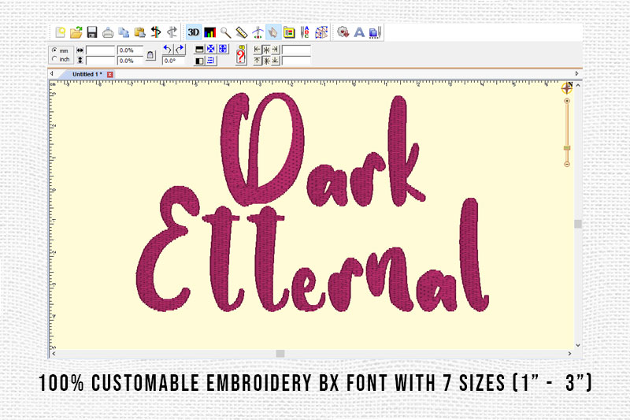
Task: Open the thread color chart icon
Action: (x=209, y=32)
